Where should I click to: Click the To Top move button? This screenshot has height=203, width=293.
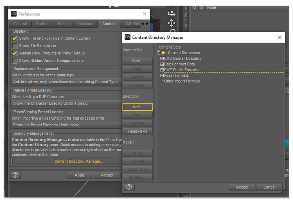click(x=137, y=153)
